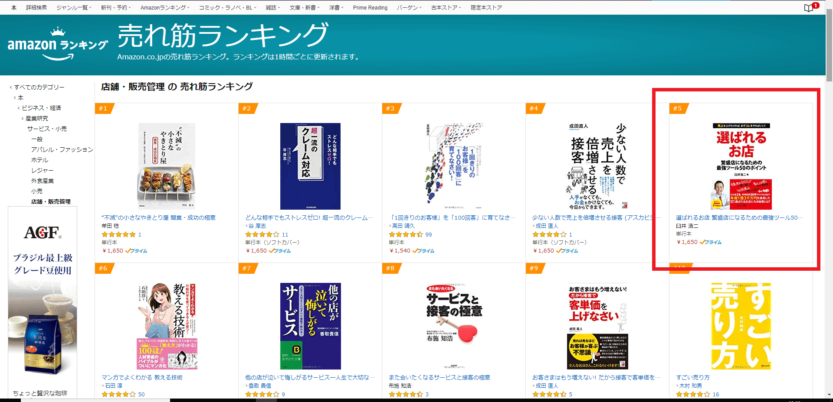Click the book notification icon with the badge
This screenshot has height=402, width=833.
810,7
